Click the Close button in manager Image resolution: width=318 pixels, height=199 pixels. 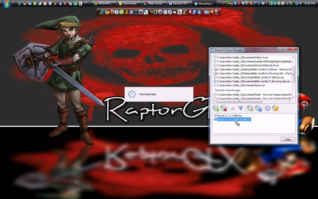(288, 140)
